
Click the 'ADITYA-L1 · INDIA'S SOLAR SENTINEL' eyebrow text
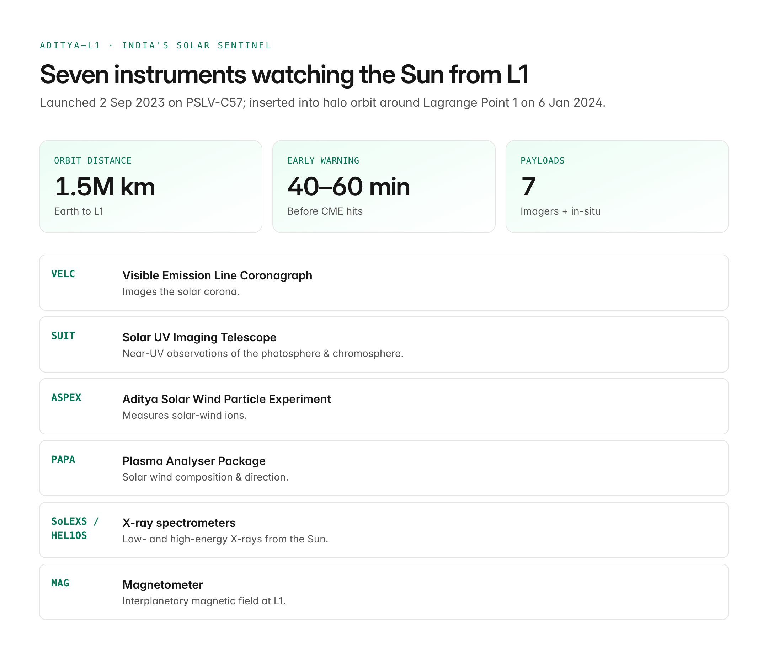(156, 45)
